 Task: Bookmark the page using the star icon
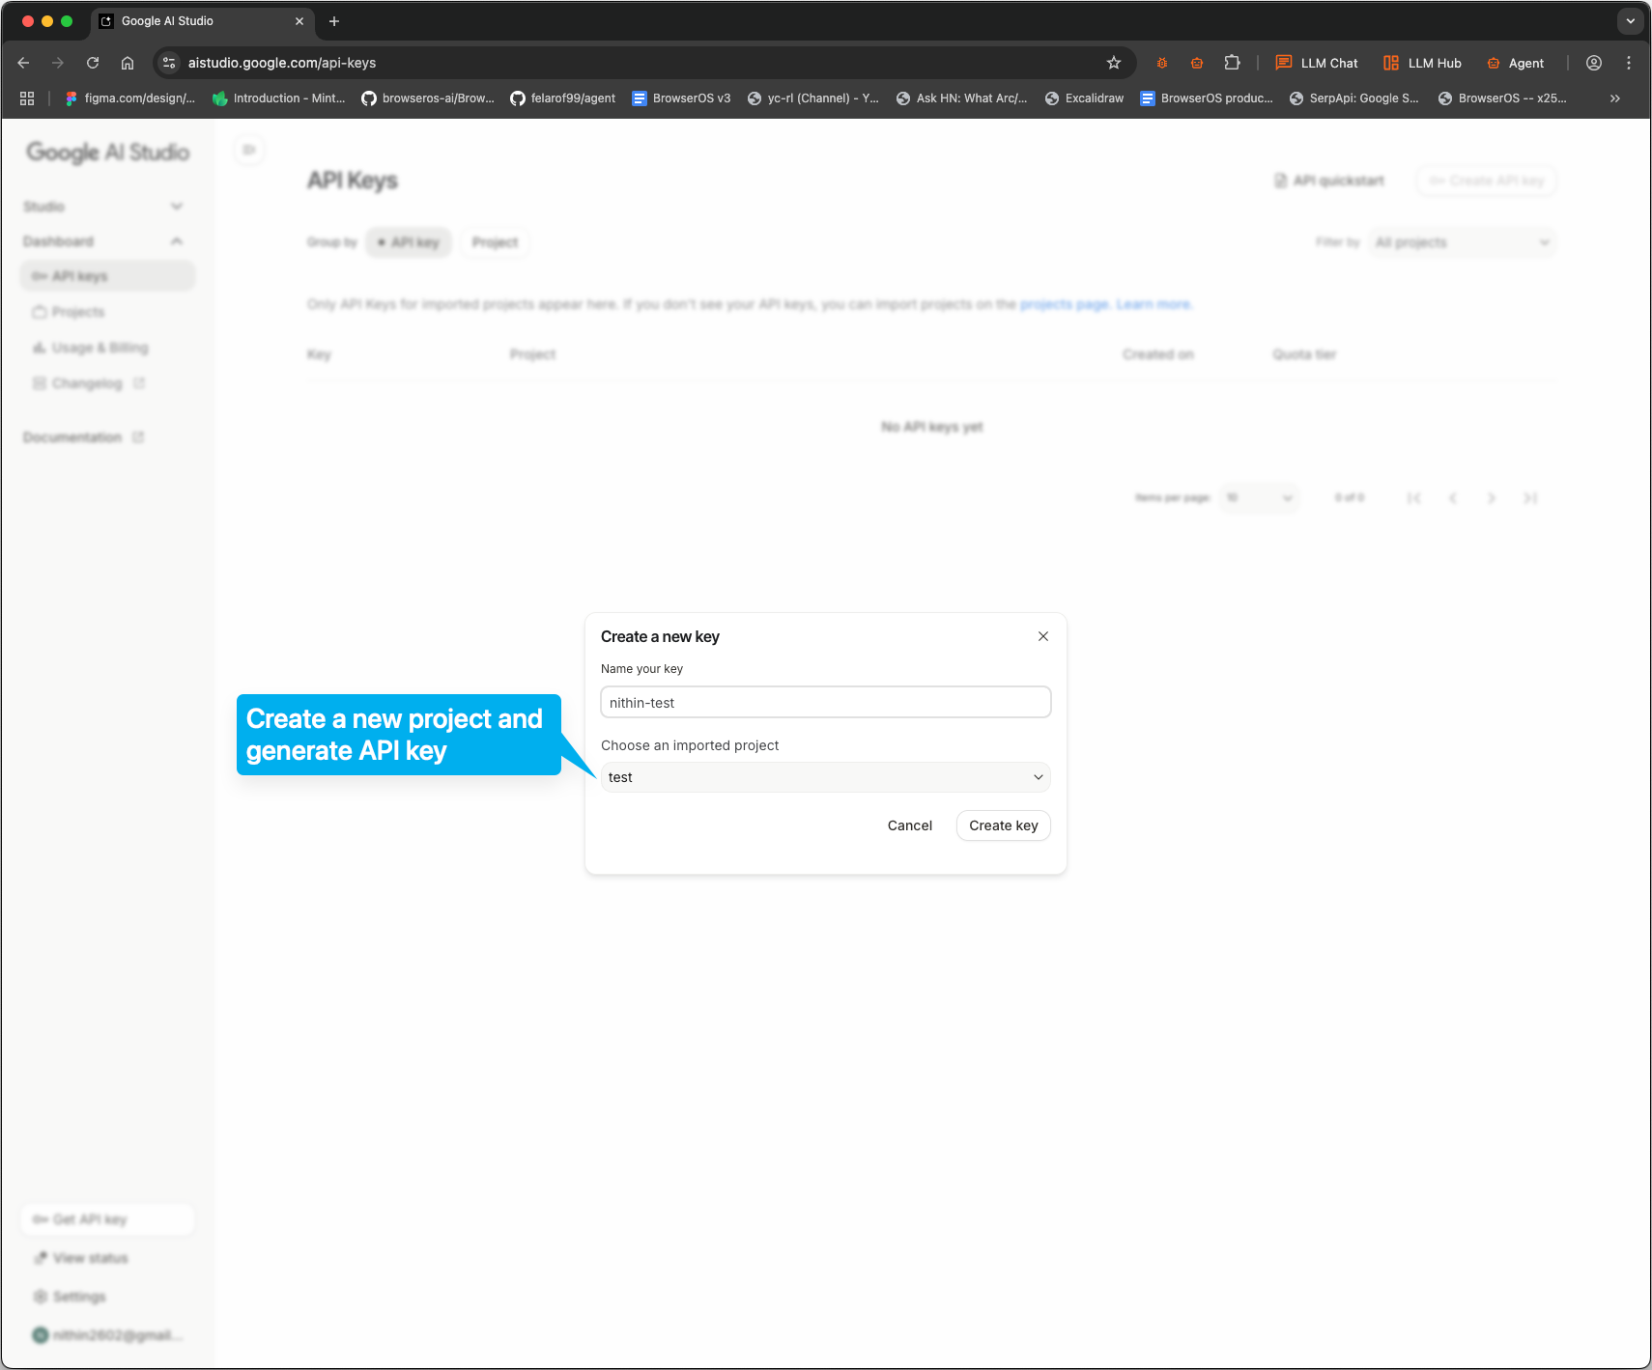pyautogui.click(x=1114, y=62)
